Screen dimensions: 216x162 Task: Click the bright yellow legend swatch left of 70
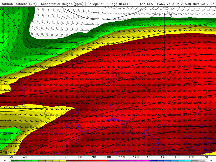coord(63,161)
